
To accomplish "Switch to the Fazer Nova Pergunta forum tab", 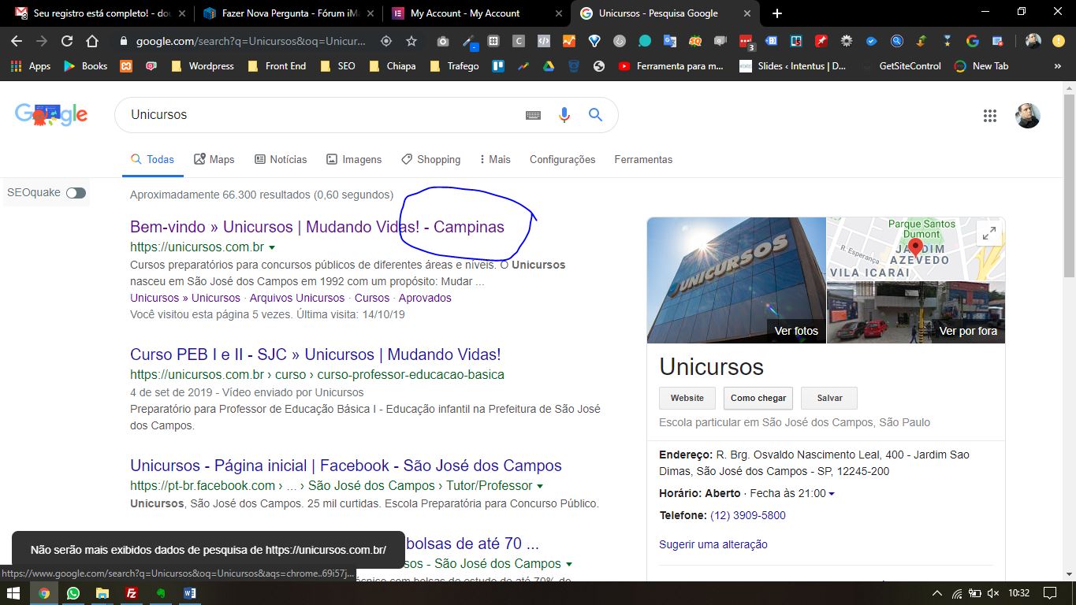I will click(x=287, y=13).
